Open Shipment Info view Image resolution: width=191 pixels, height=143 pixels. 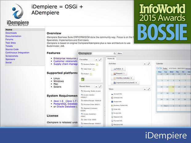(118, 117)
